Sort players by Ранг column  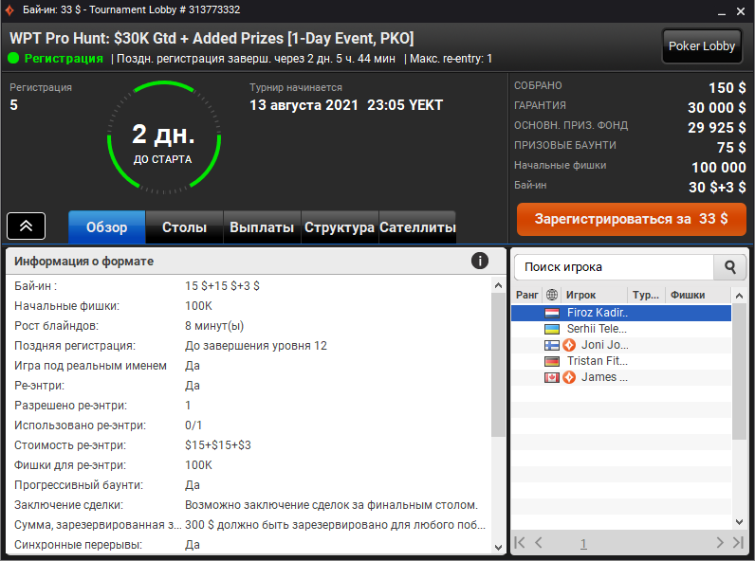pos(526,295)
